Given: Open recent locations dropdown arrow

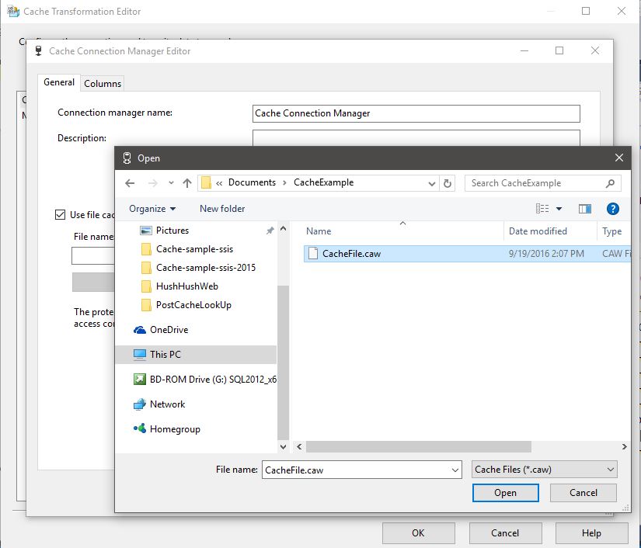Looking at the screenshot, I should click(171, 183).
